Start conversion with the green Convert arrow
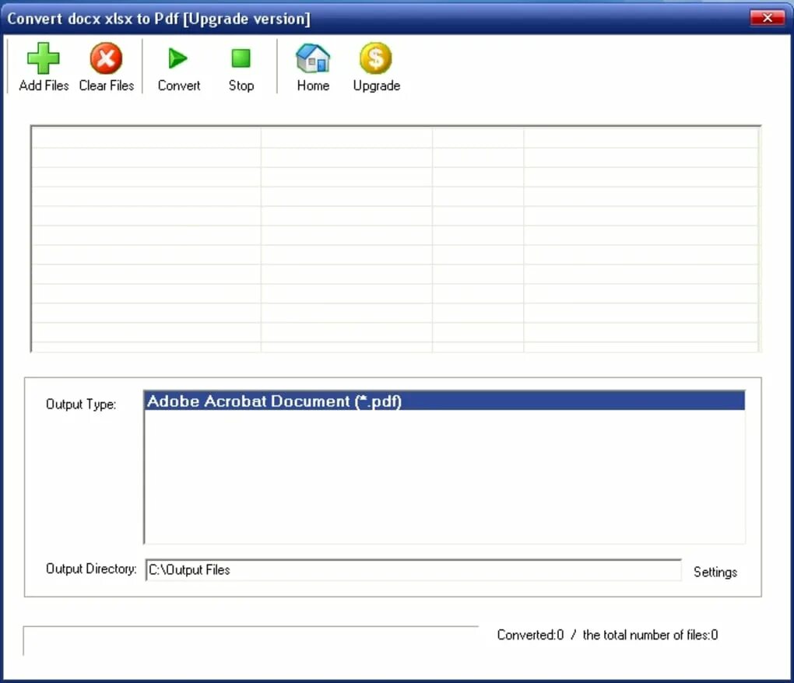The image size is (794, 683). tap(177, 58)
